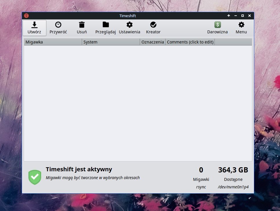Launch the Kreator setup wizard
The width and height of the screenshot is (280, 211).
coord(153,28)
